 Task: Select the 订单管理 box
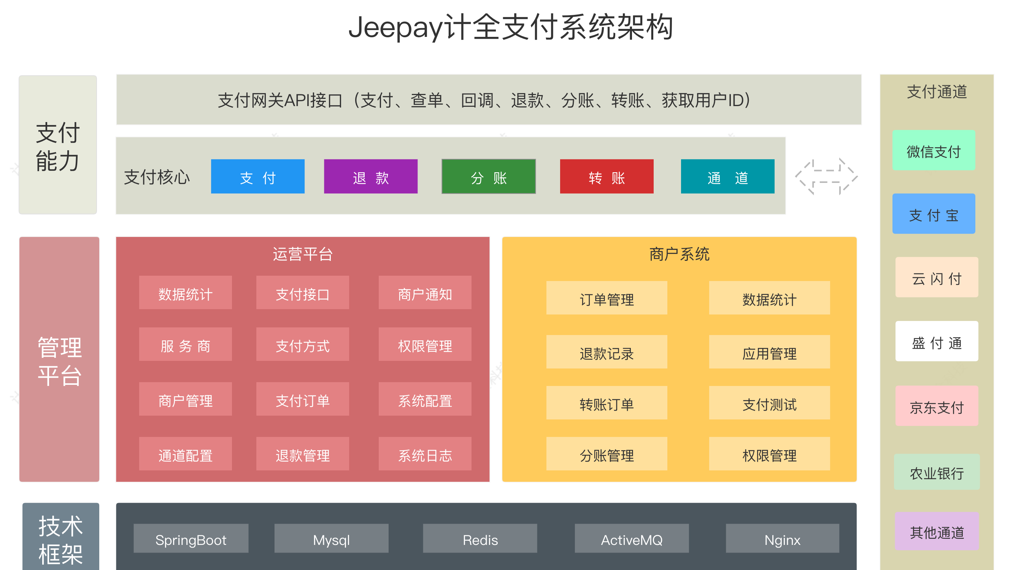pos(607,298)
